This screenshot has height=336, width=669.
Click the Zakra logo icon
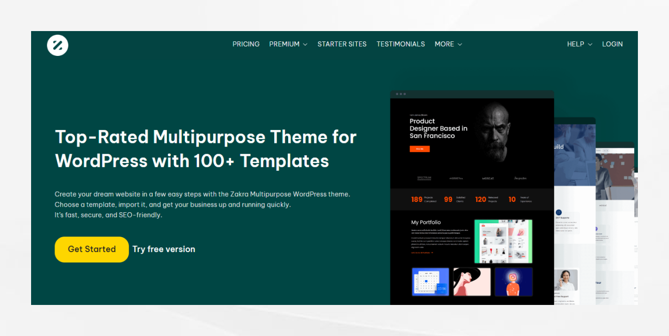[x=58, y=45]
